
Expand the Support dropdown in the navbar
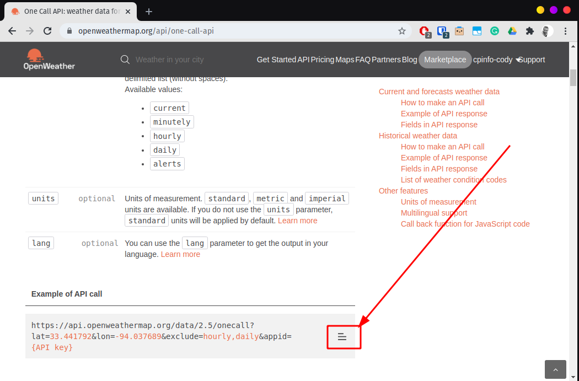[x=531, y=60]
